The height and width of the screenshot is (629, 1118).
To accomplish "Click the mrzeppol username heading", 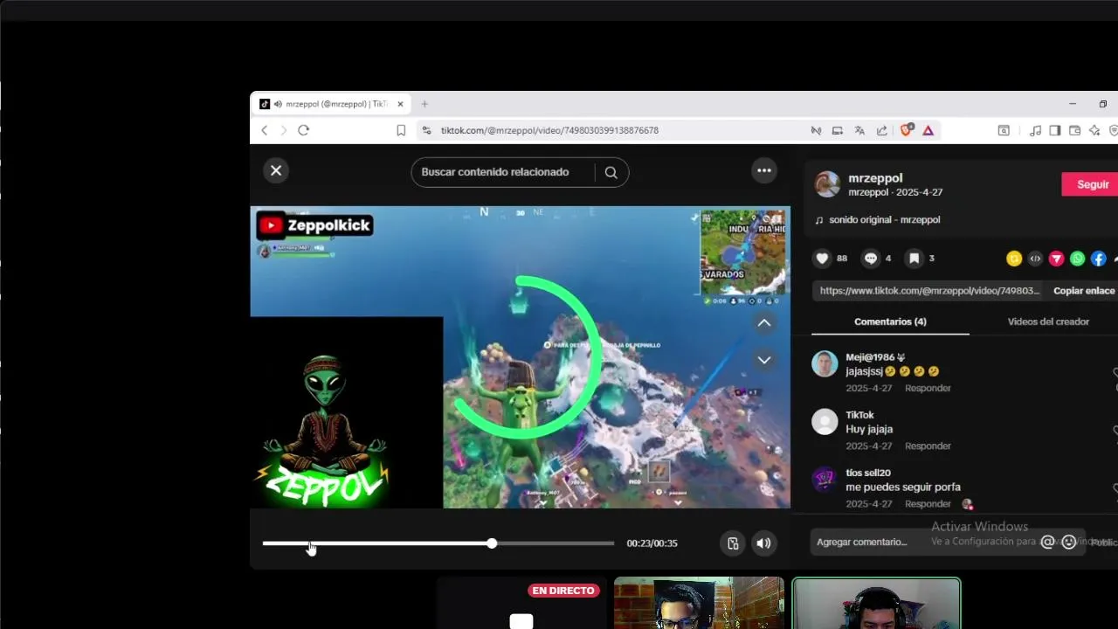I will (x=875, y=178).
